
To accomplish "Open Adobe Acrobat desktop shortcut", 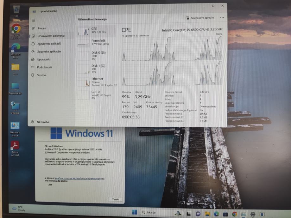I will pos(15,148).
